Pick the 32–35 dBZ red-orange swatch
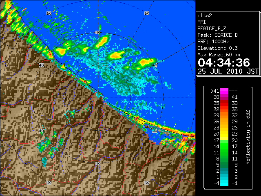The image size is (261, 196). tap(224, 109)
